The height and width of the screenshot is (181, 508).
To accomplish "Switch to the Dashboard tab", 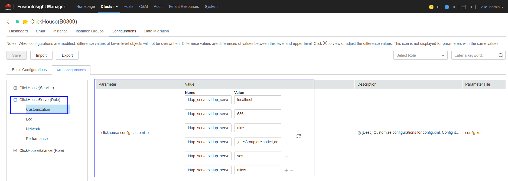I will coord(18,31).
